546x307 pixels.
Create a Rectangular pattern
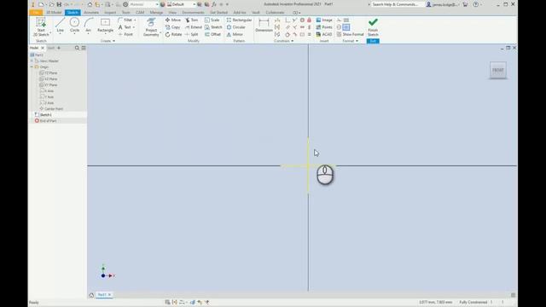point(239,20)
